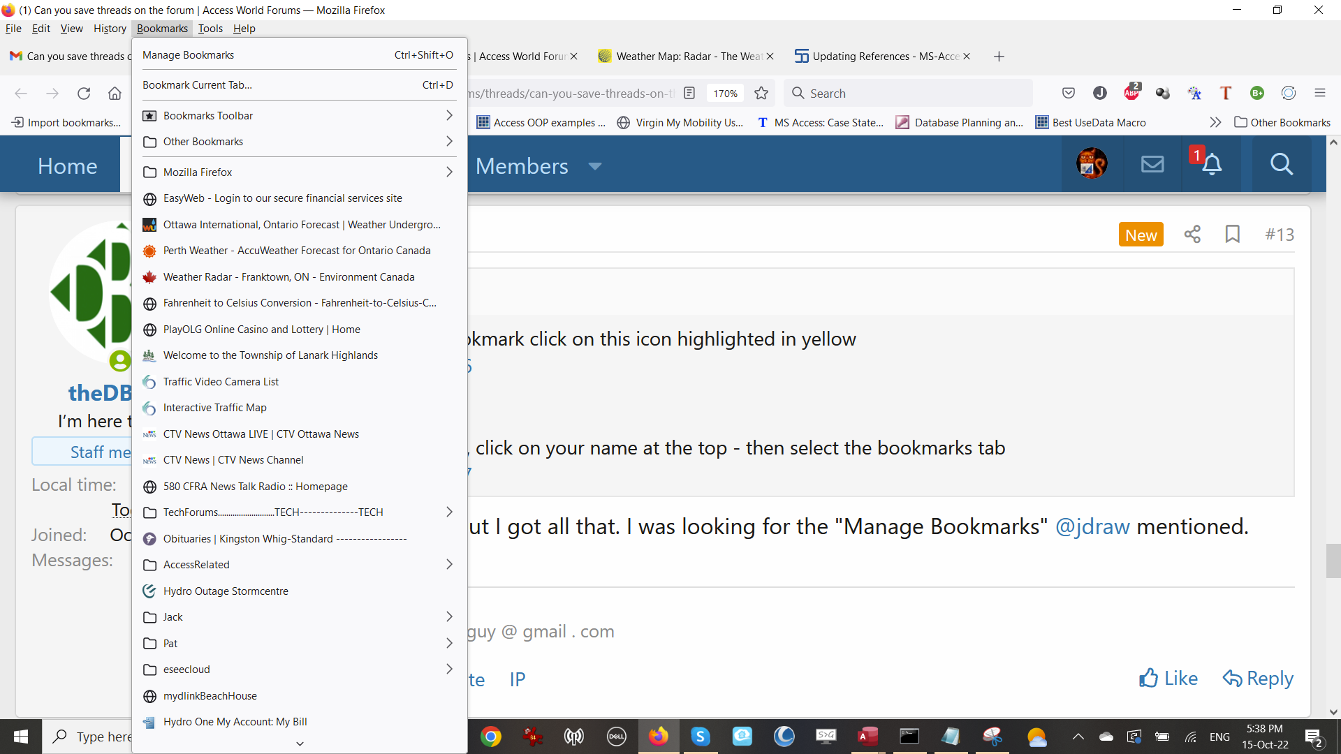
Task: Open Microsoft Access from the taskbar
Action: click(x=867, y=737)
